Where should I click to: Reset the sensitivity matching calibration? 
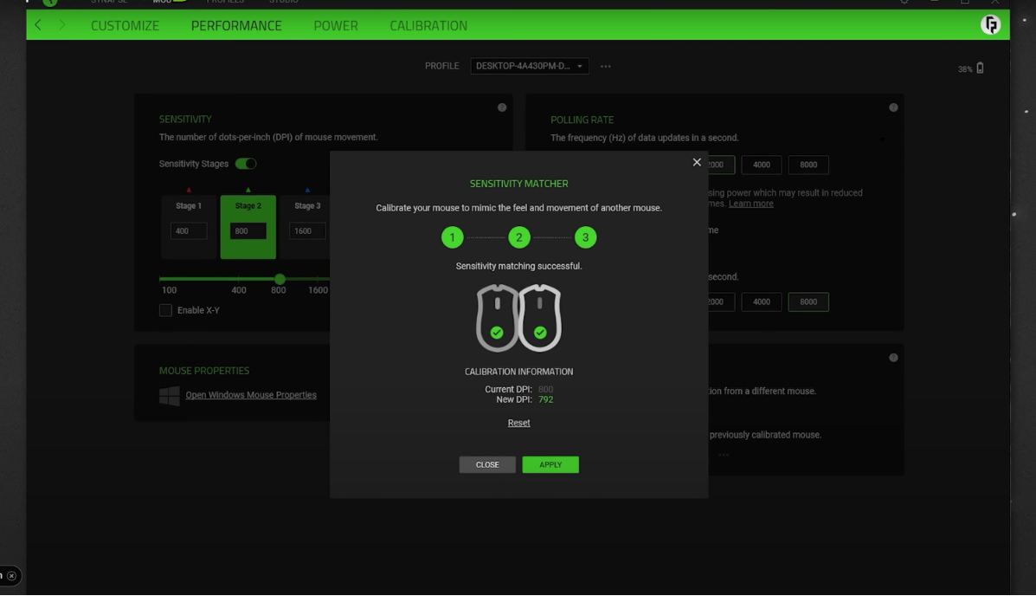click(518, 422)
